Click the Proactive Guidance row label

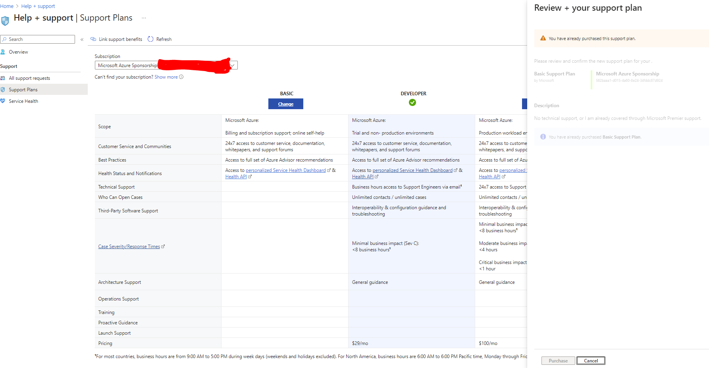118,323
